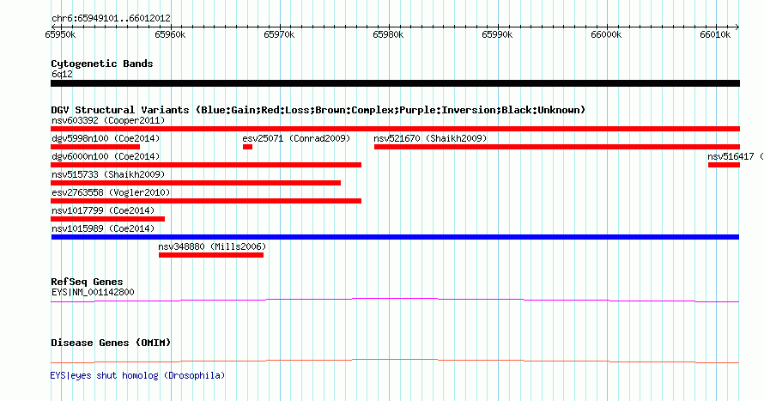Select the 65960k ruler tick label
Image resolution: width=764 pixels, height=401 pixels.
pyautogui.click(x=170, y=35)
